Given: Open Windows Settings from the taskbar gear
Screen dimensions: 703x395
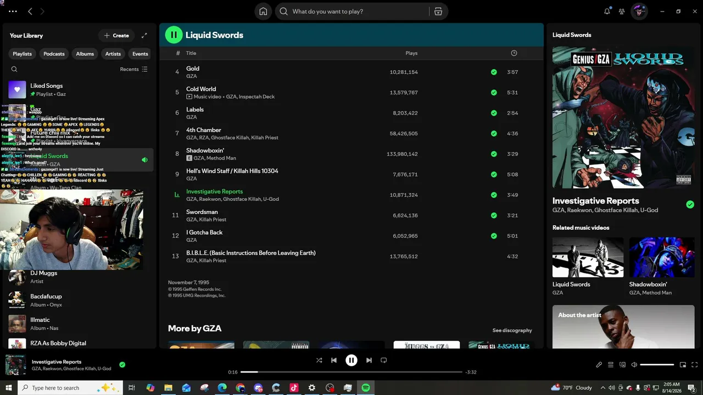Looking at the screenshot, I should coord(312,388).
